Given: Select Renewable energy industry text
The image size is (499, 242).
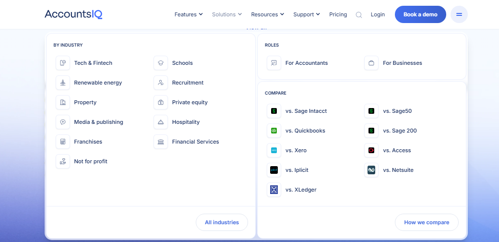Looking at the screenshot, I should tap(98, 83).
